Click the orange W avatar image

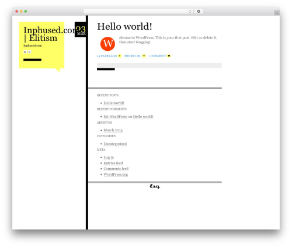(x=107, y=44)
